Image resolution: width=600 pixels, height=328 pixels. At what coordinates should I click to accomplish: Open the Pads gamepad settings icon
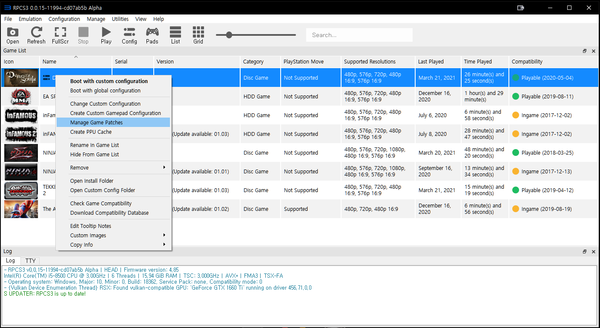152,35
